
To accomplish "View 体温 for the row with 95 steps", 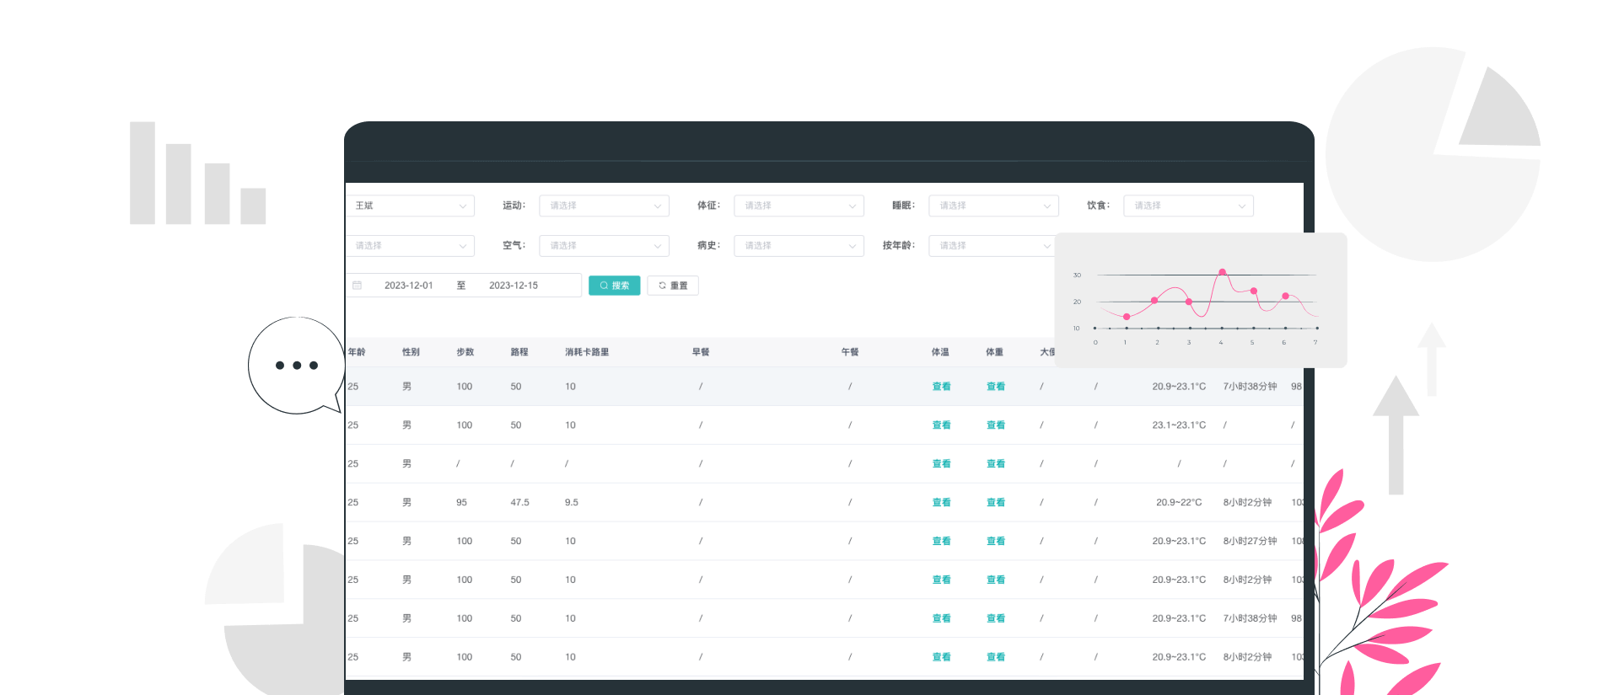I will pyautogui.click(x=941, y=502).
